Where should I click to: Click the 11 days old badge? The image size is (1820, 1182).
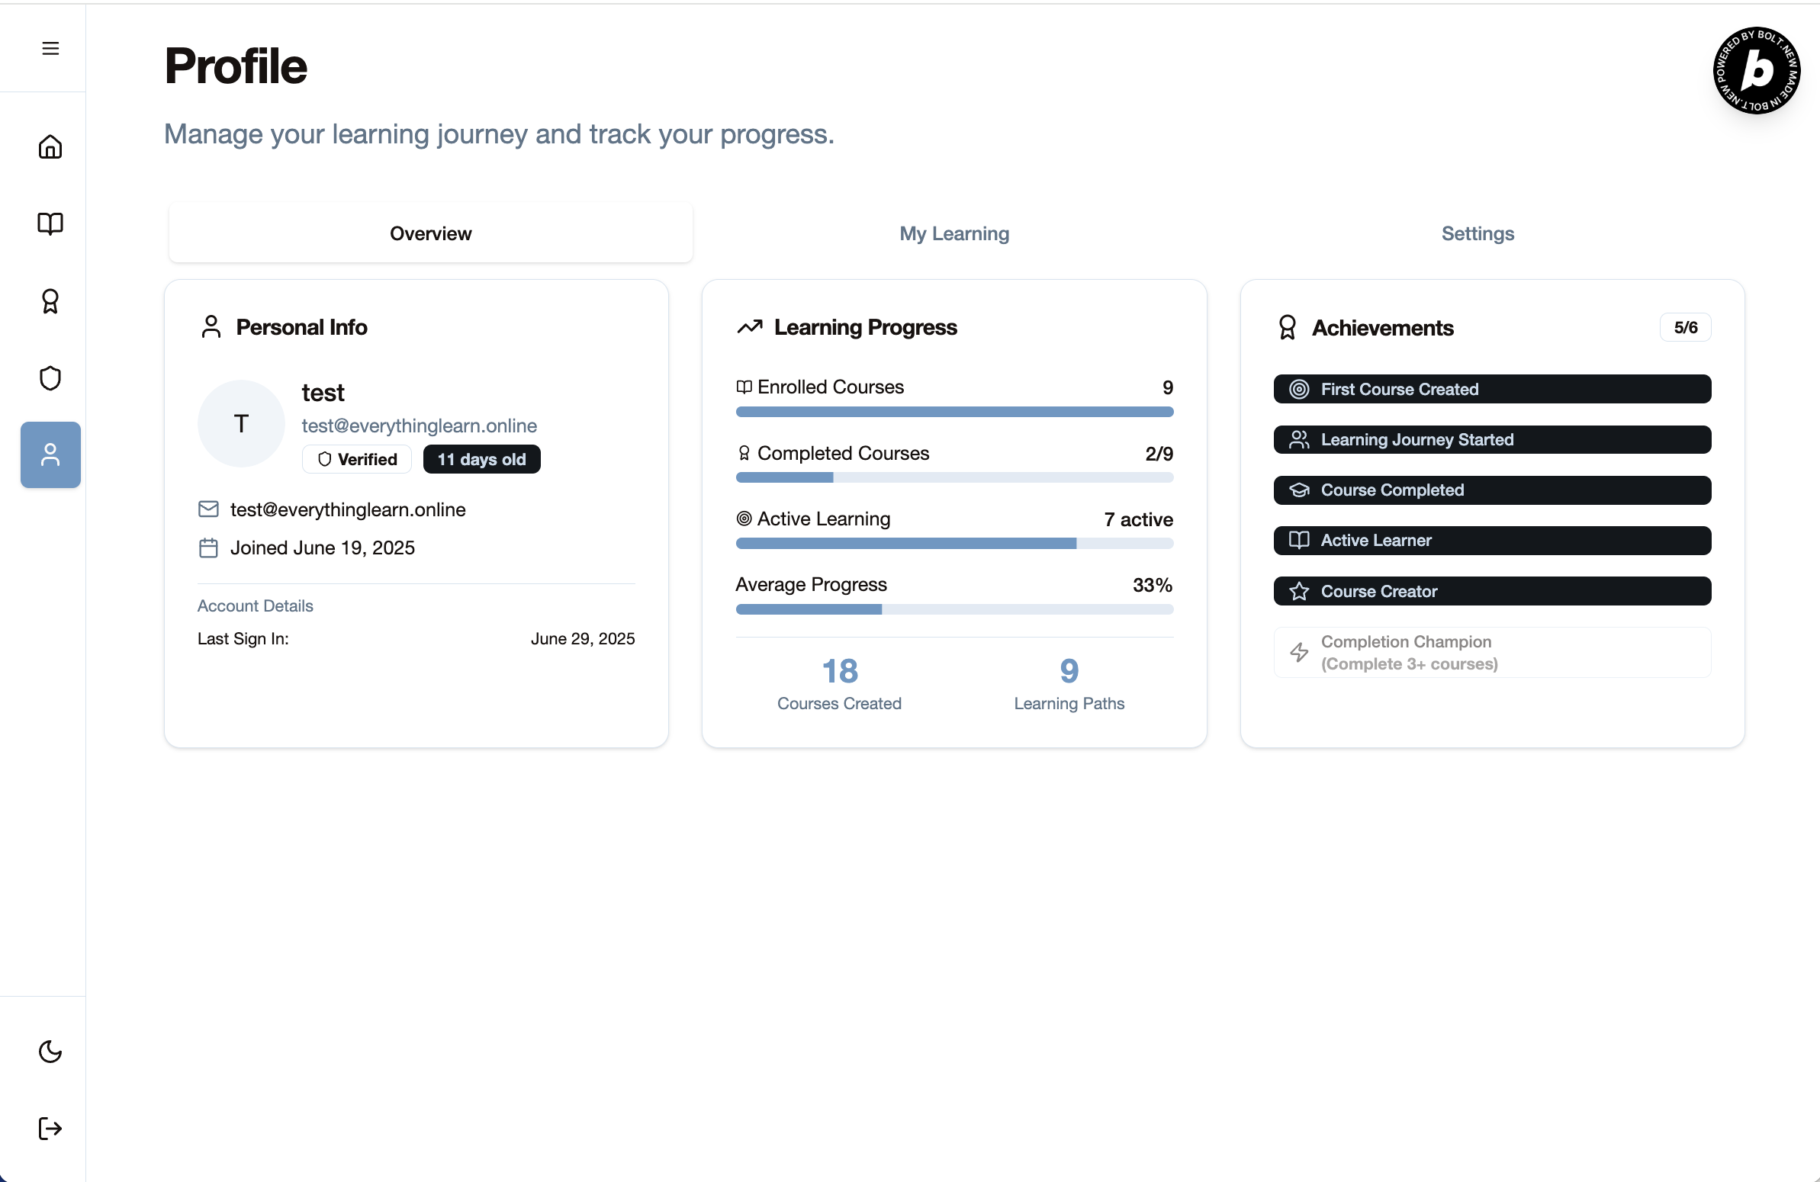[x=481, y=460]
